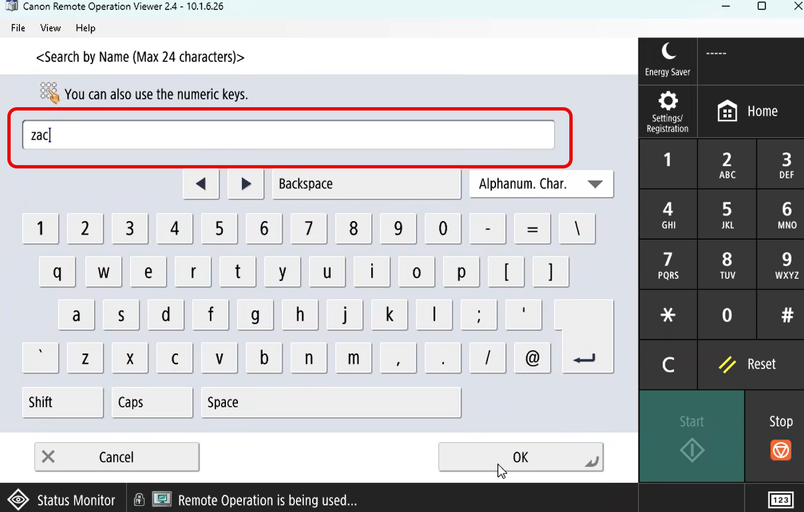Tap the left bracket key
804x512 pixels.
click(x=505, y=272)
